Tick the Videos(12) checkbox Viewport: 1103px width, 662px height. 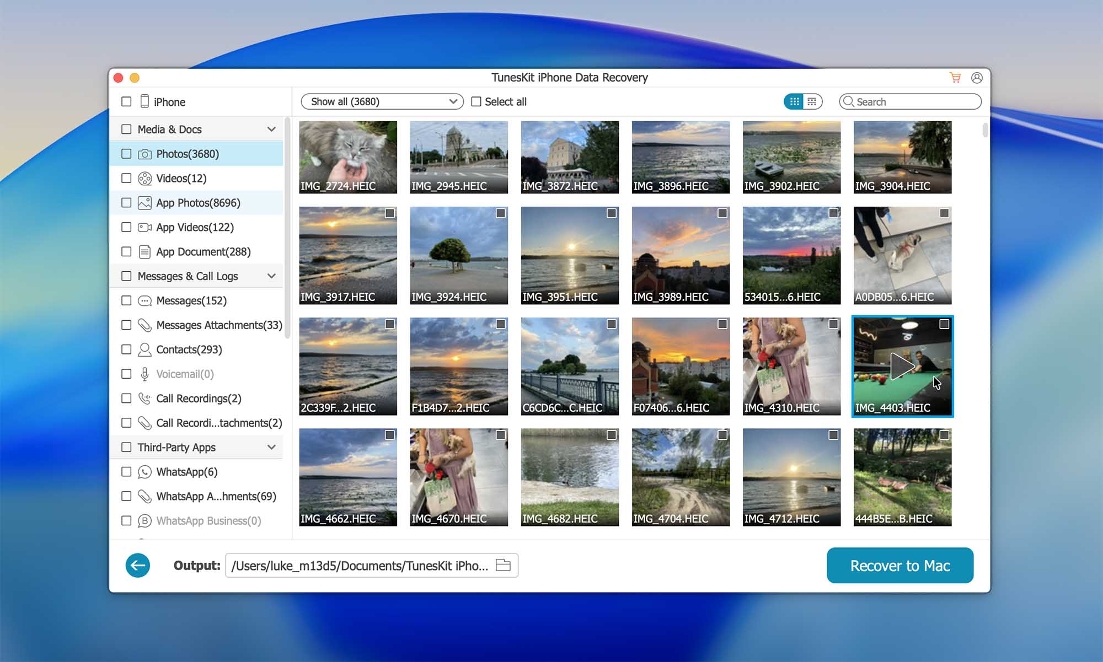pyautogui.click(x=126, y=178)
